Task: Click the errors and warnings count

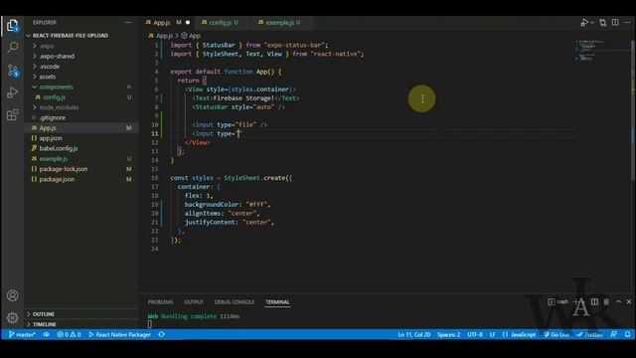Action: pos(69,334)
